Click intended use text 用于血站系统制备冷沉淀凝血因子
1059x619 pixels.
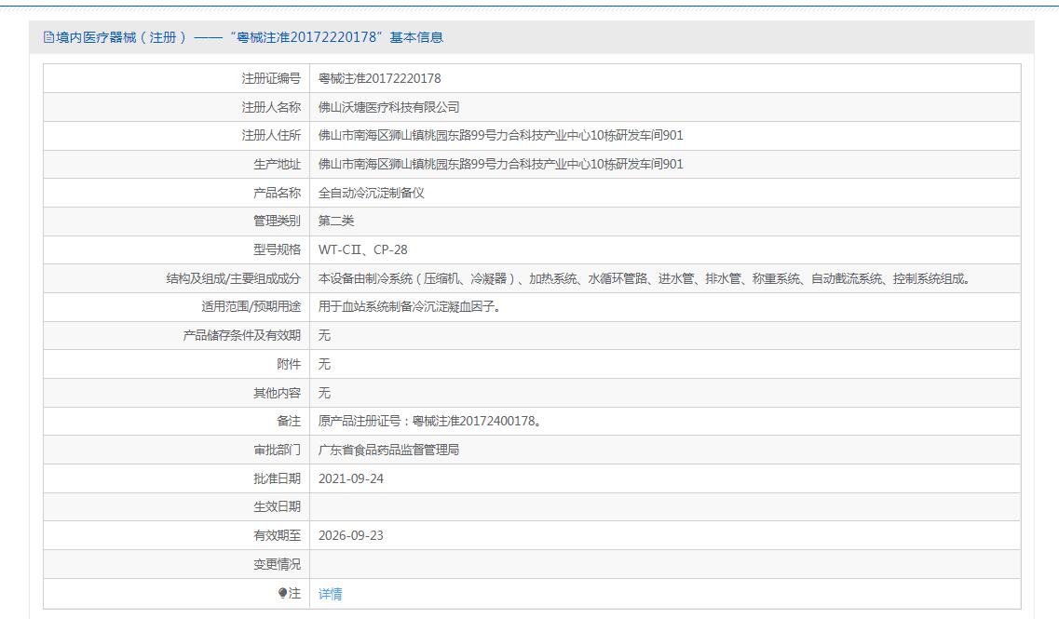[x=410, y=307]
